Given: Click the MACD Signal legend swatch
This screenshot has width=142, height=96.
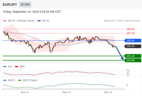Looking at the screenshot, I should coord(20,80).
